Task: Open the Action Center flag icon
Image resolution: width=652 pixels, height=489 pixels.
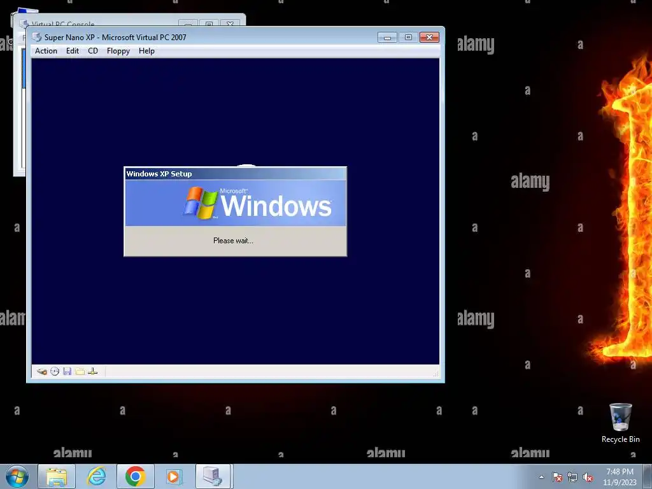Action: coord(556,477)
